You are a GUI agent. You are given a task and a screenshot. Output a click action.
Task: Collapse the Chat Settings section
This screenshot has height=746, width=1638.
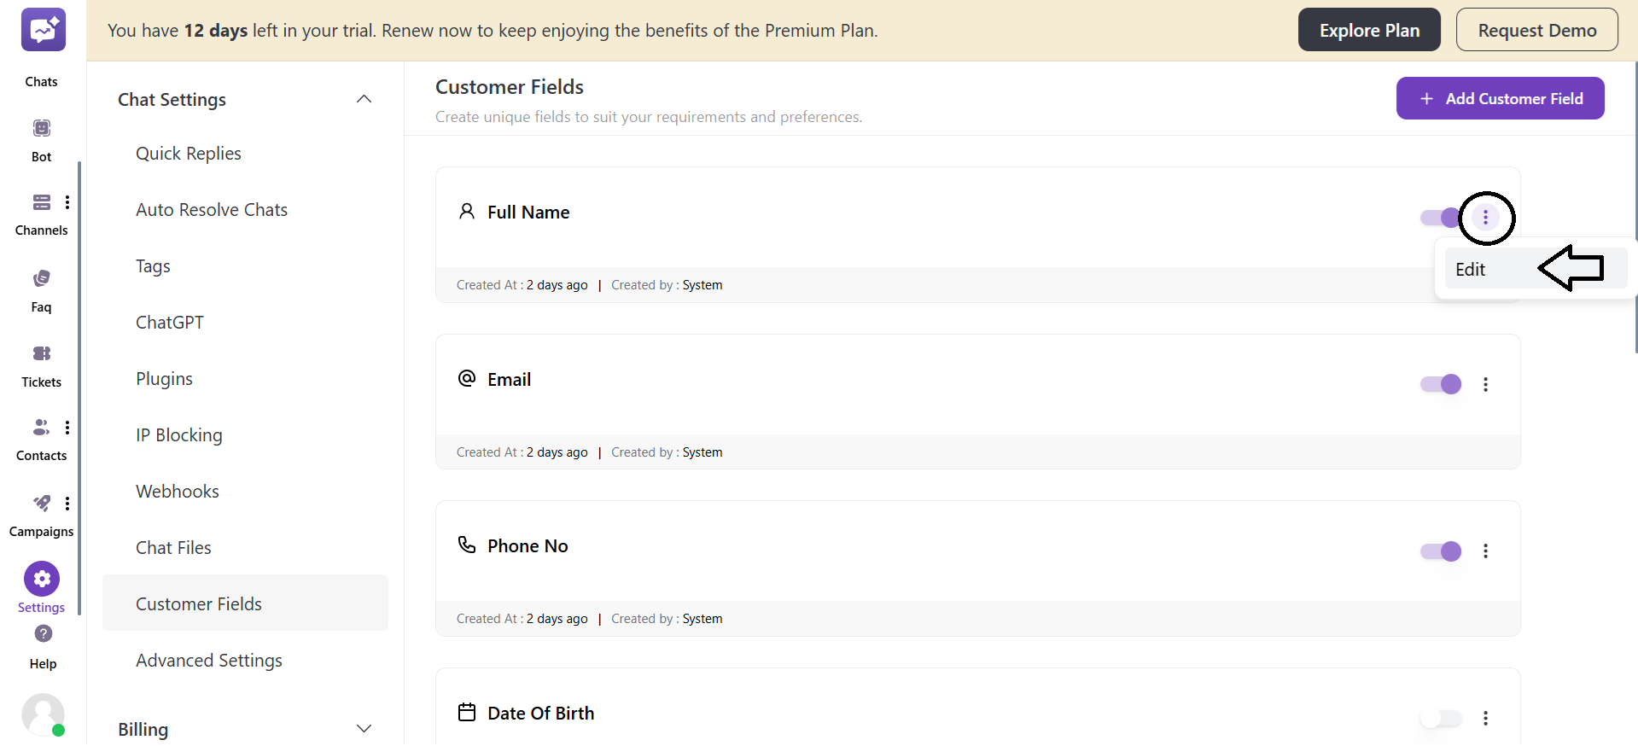[x=364, y=99]
